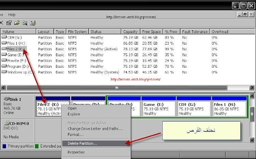
Task: Select the Disk 1 label panel
Action: click(x=18, y=106)
